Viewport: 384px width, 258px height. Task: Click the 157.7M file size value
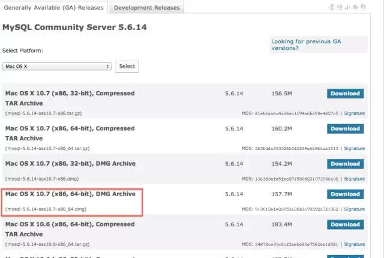[281, 194]
